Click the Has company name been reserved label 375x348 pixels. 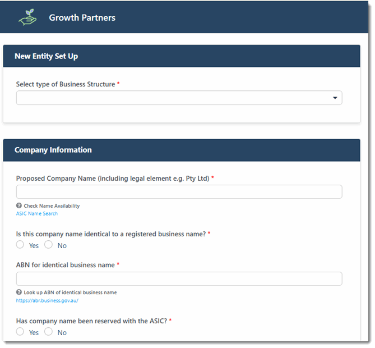pyautogui.click(x=91, y=320)
